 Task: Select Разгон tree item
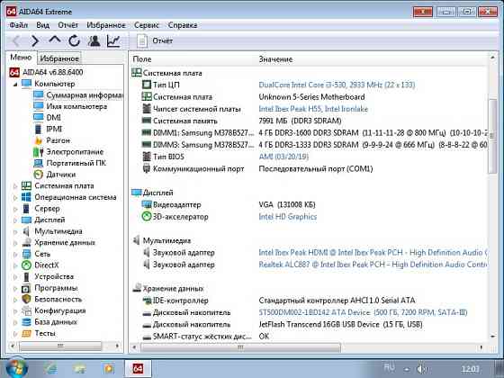[58, 140]
